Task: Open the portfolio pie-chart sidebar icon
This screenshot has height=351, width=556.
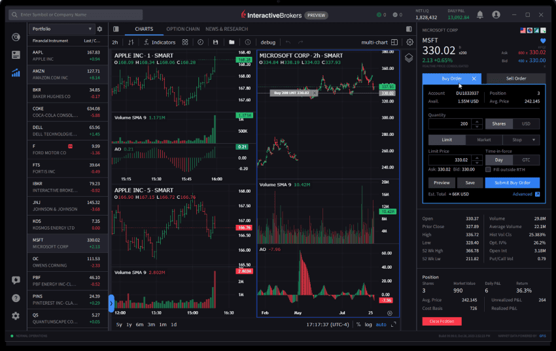Action: [16, 37]
